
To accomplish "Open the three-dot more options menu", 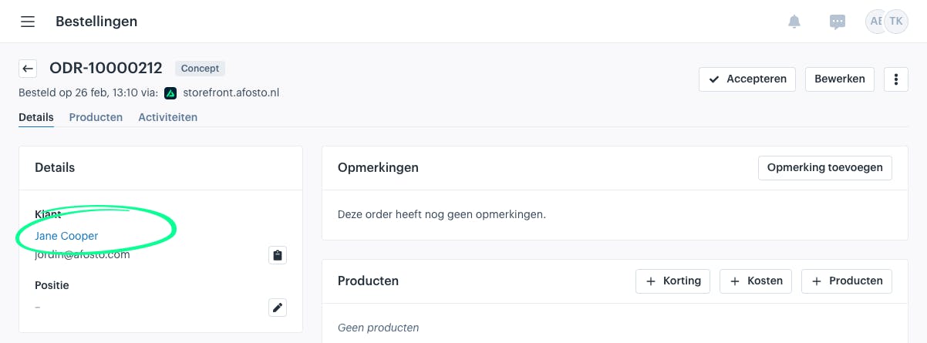I will point(895,79).
